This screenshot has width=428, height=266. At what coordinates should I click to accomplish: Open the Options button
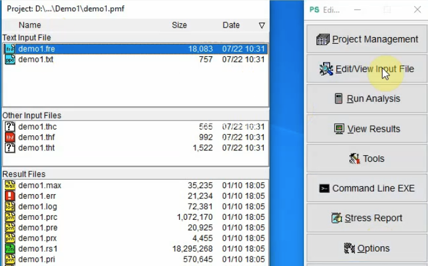pos(366,248)
